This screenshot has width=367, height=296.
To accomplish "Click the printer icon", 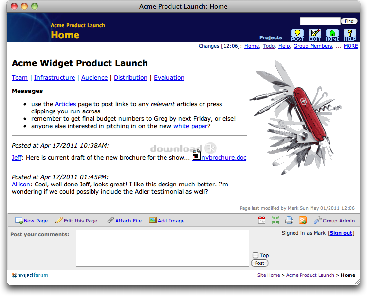I will (x=289, y=221).
